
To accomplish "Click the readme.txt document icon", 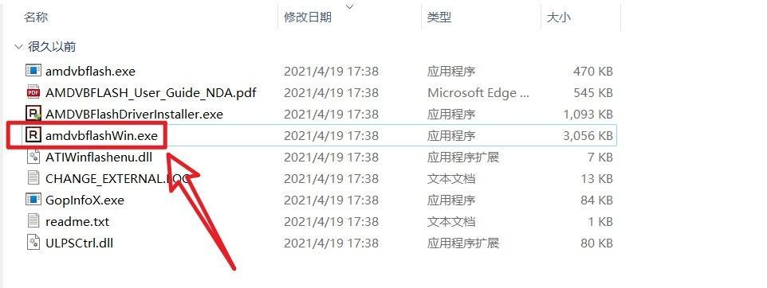I will [33, 221].
